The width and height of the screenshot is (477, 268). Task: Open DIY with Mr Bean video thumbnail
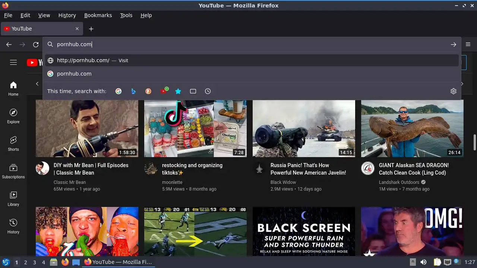[87, 128]
